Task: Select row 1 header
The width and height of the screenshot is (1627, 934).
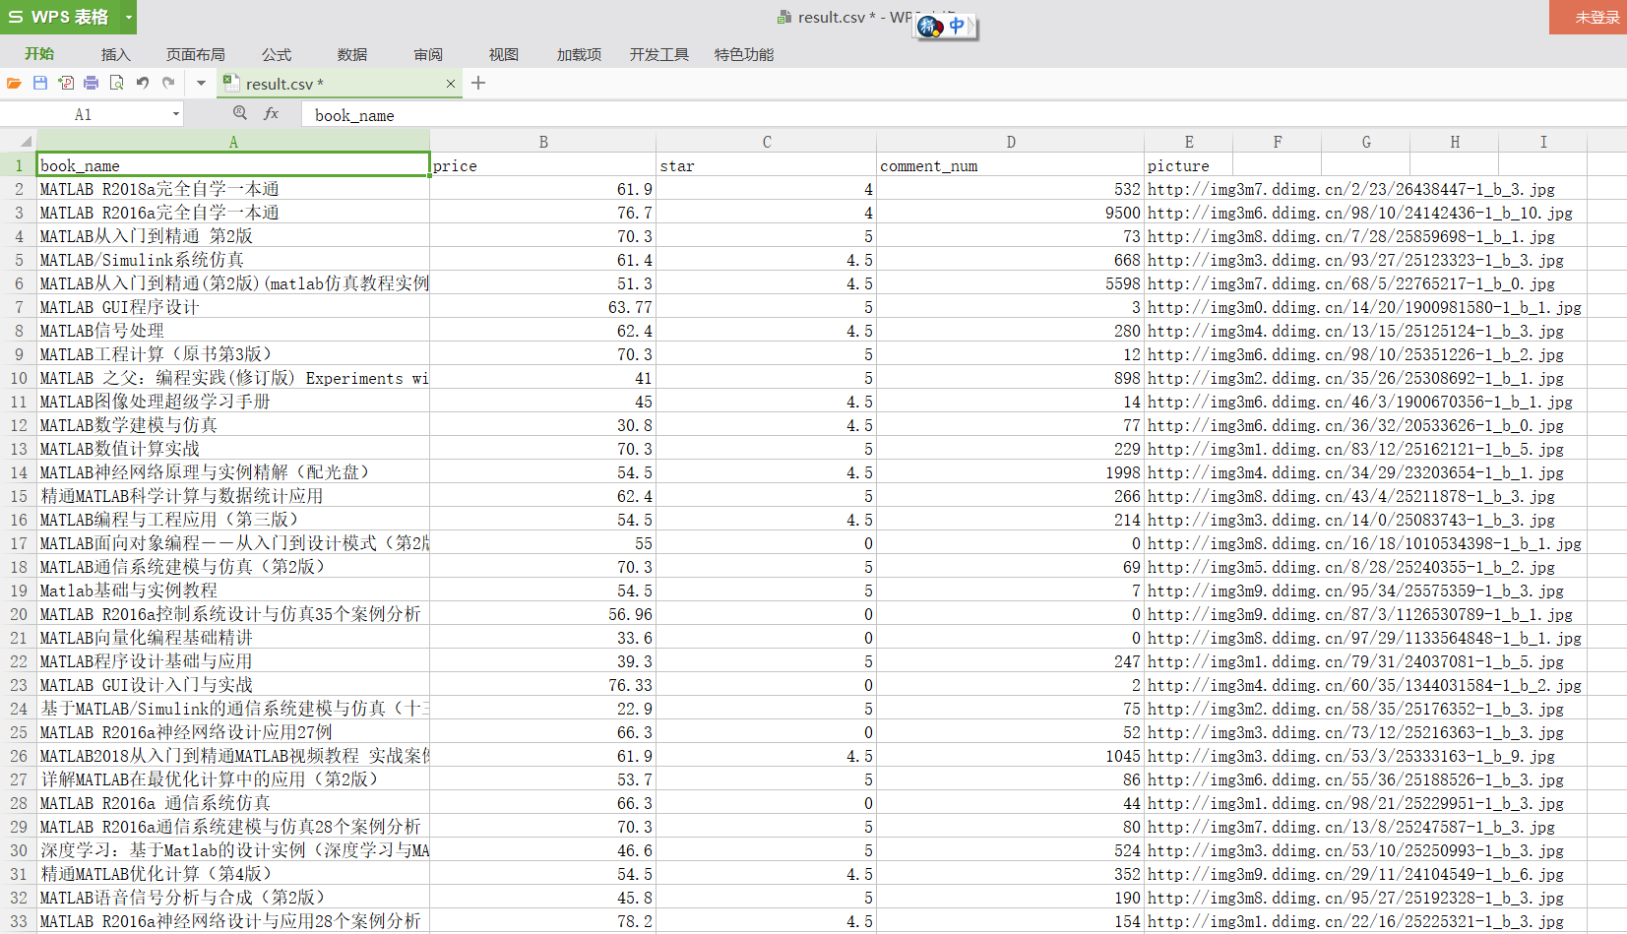Action: point(19,165)
